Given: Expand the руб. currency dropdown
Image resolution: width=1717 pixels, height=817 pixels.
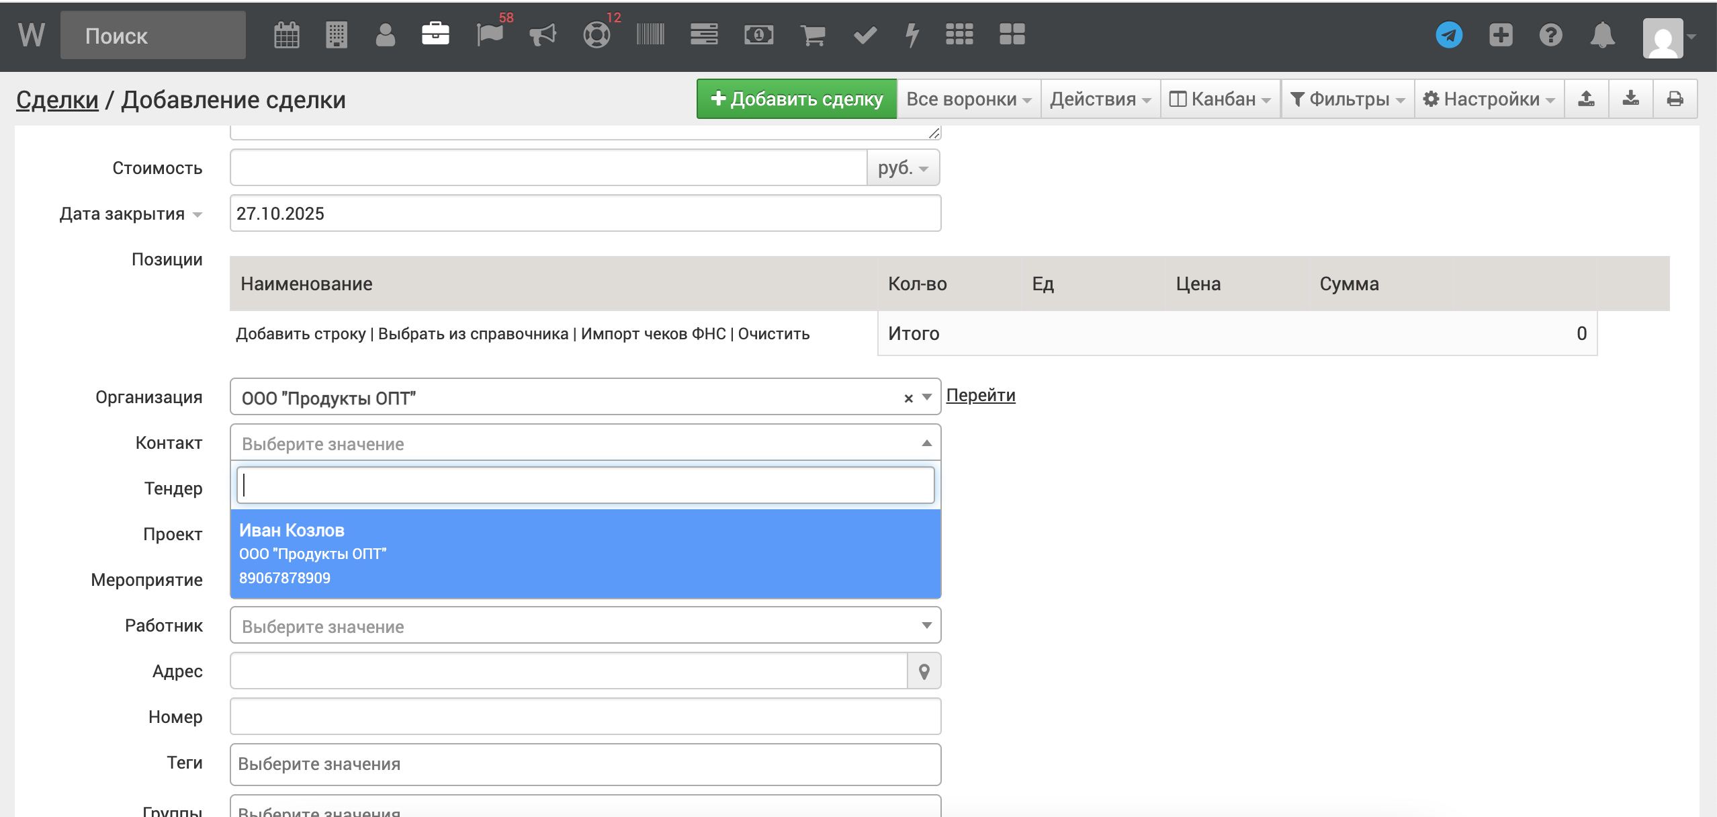Looking at the screenshot, I should pos(904,168).
